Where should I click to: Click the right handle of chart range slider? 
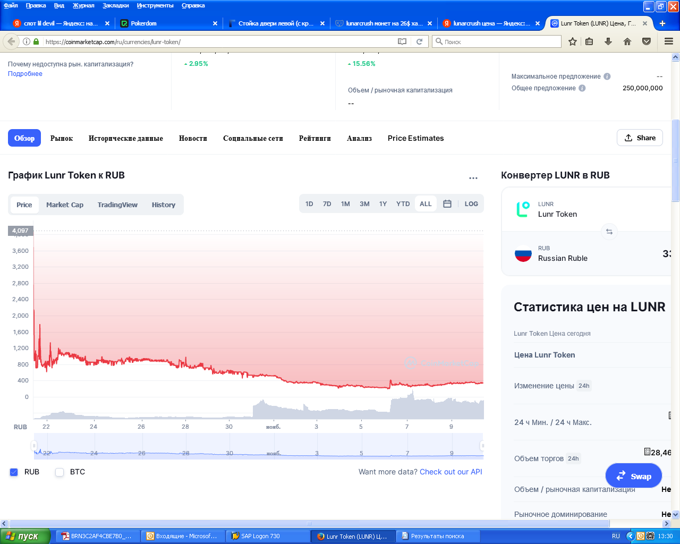pyautogui.click(x=482, y=446)
